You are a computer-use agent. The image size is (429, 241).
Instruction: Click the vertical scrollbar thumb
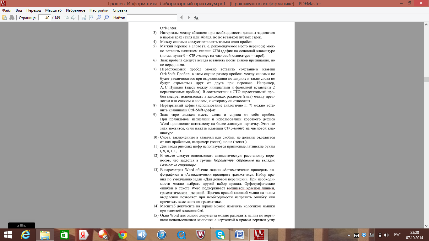tap(426, 79)
